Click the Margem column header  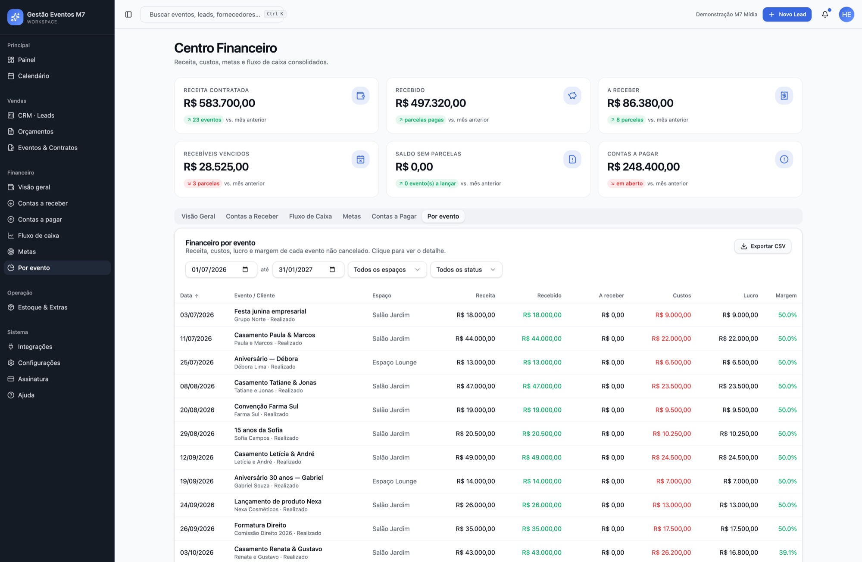786,296
